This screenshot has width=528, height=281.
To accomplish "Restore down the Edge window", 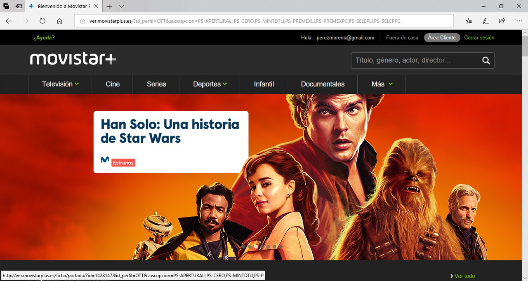I will (x=501, y=6).
